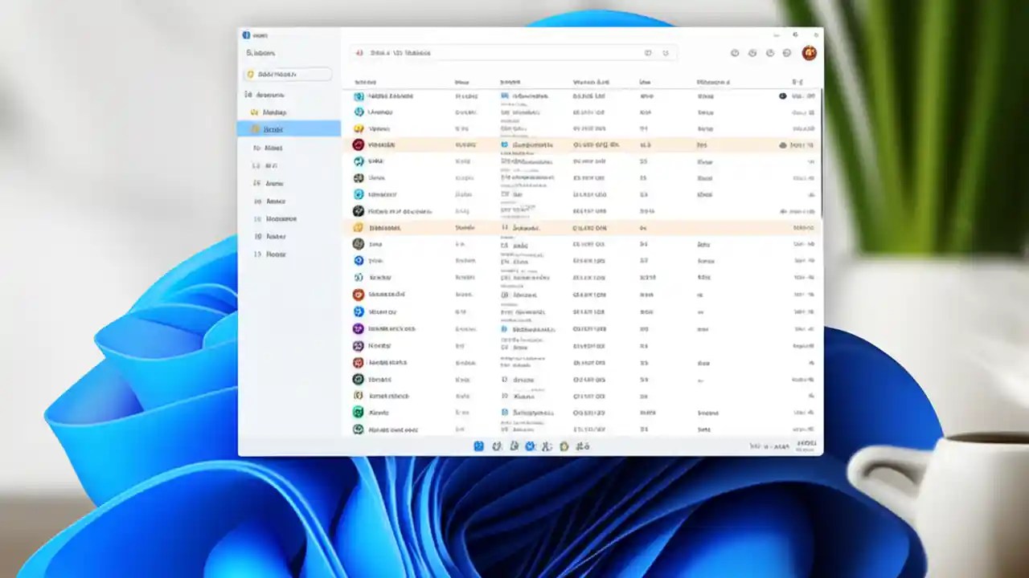Open the yellow shield icon in the sidebar

(x=249, y=73)
